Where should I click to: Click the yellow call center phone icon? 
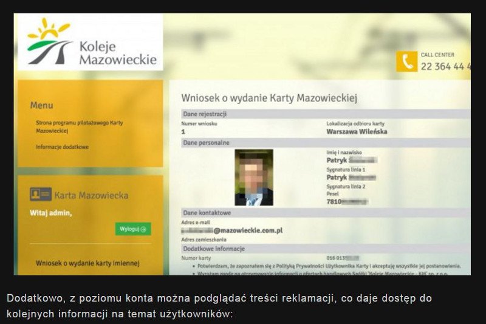(406, 61)
